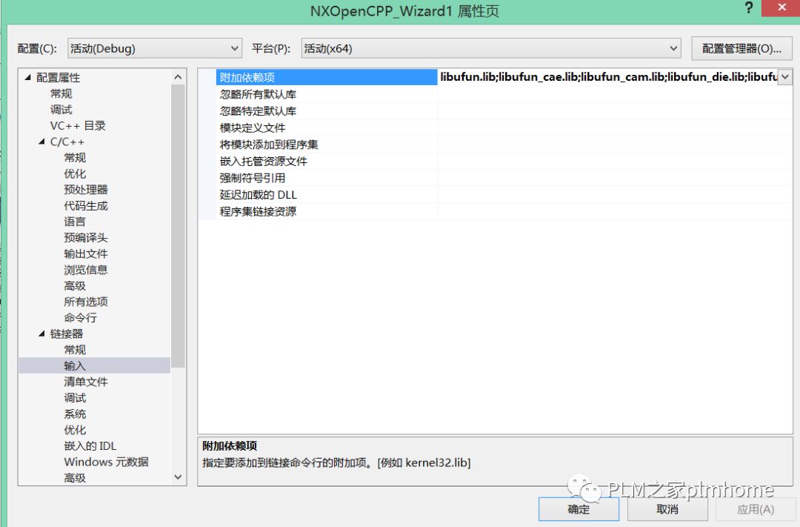Select 常规 under 配置属性
The height and width of the screenshot is (527, 800).
[x=61, y=93]
